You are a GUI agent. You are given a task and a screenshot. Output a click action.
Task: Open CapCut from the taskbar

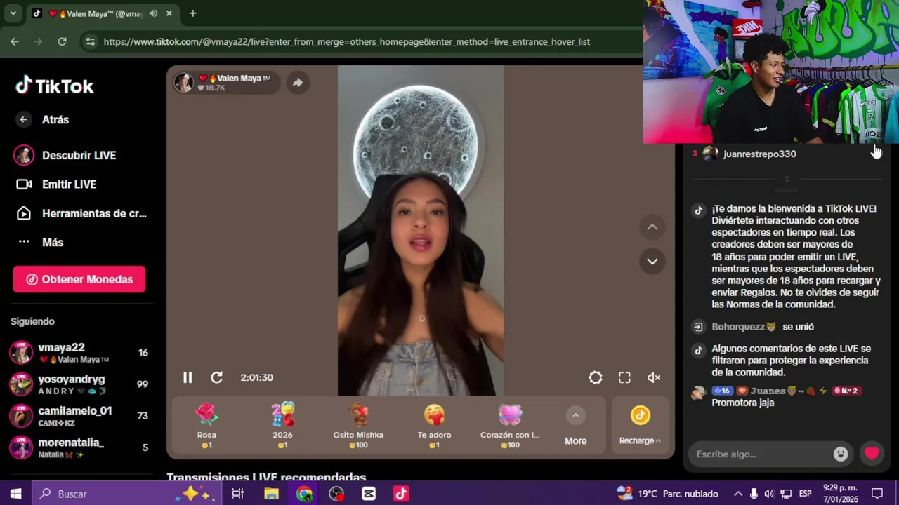point(369,494)
